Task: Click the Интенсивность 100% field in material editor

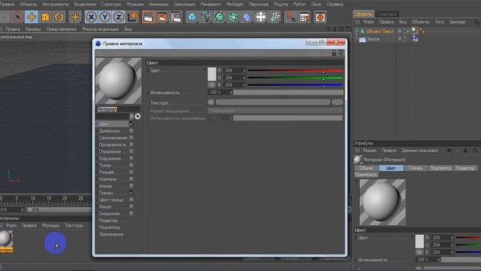Action: tap(220, 92)
